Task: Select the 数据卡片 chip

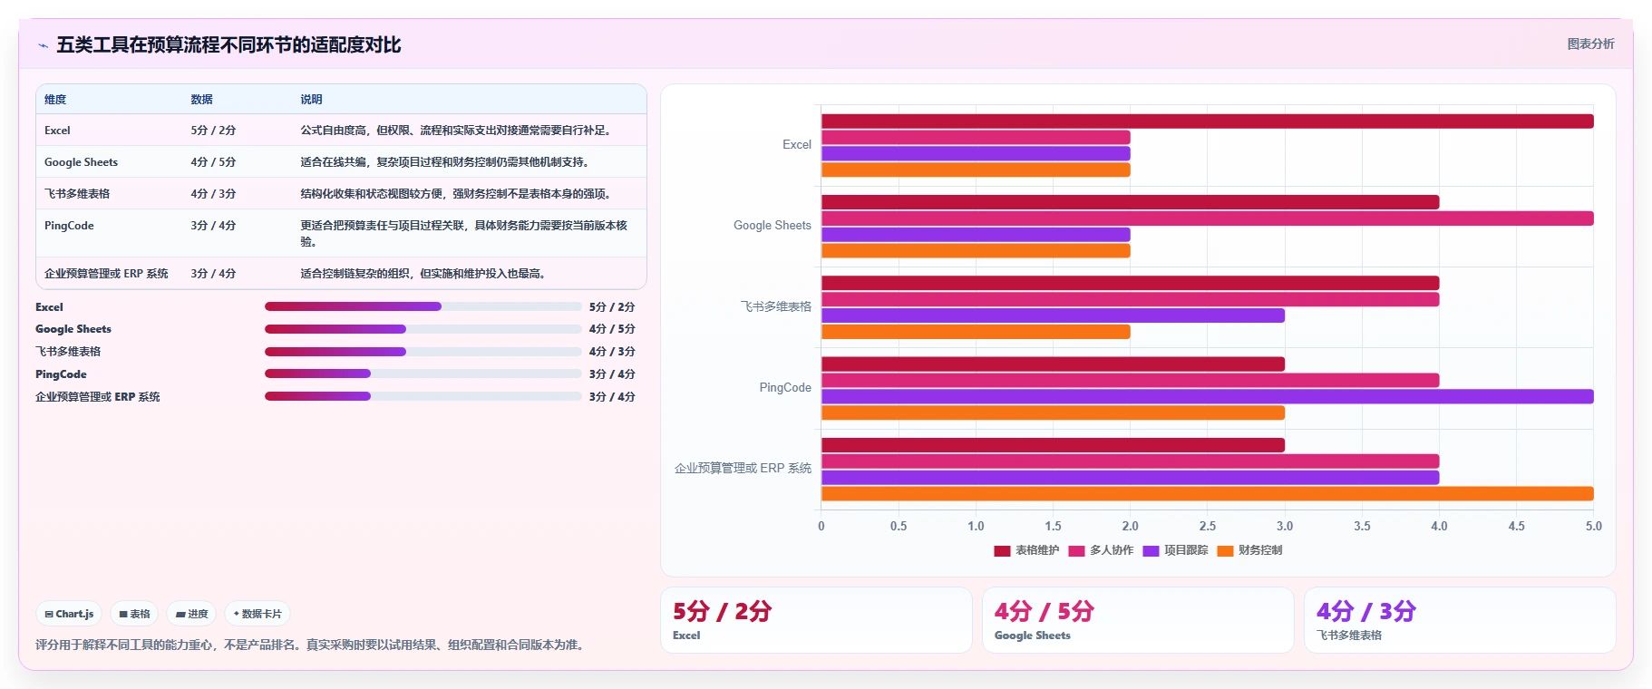Action: [258, 614]
